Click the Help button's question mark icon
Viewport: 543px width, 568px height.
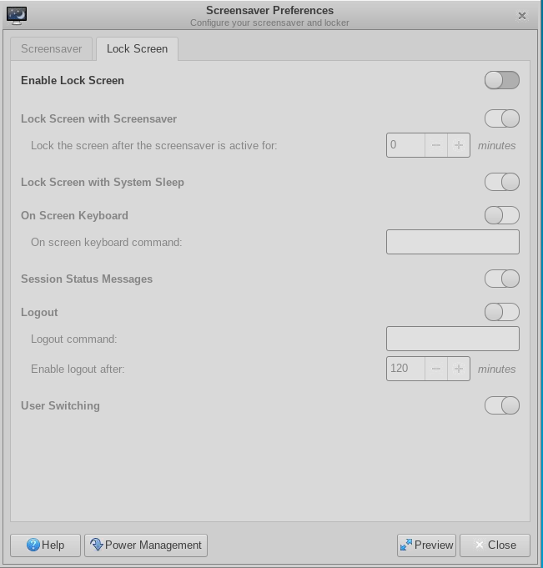pos(33,545)
